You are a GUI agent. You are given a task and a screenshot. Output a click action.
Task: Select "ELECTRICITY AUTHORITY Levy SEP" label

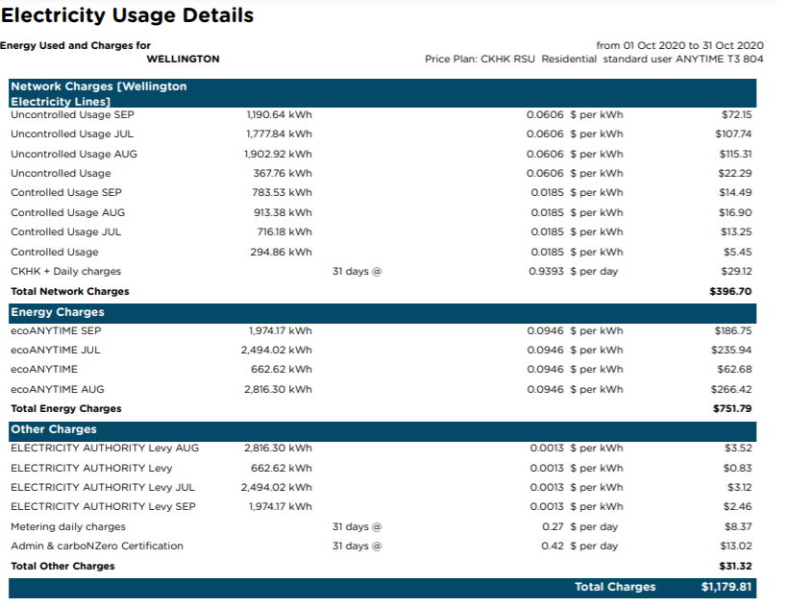pos(103,507)
